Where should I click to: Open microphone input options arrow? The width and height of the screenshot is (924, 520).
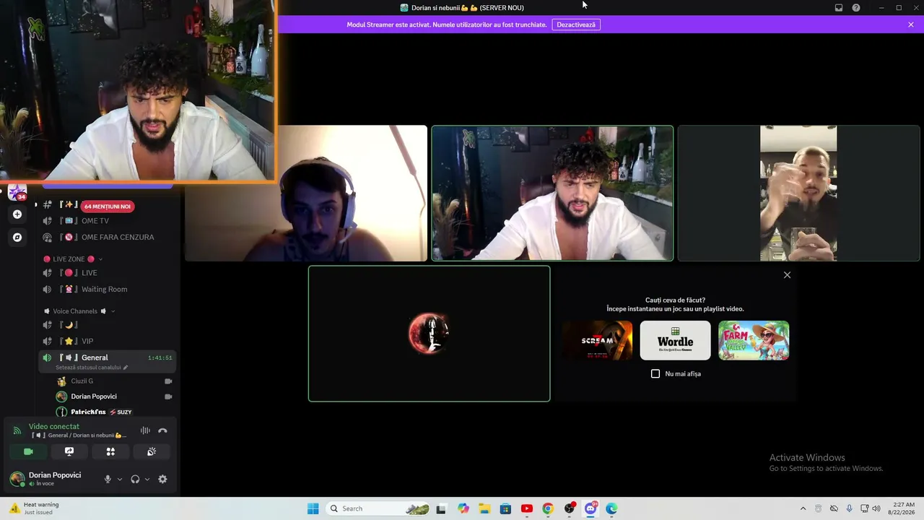(x=120, y=479)
